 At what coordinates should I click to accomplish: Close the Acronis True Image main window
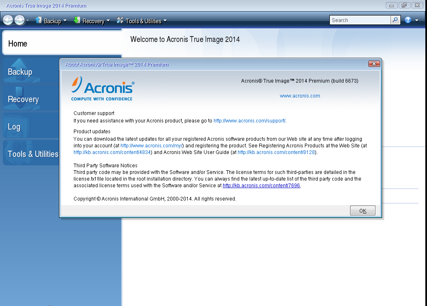[x=417, y=5]
